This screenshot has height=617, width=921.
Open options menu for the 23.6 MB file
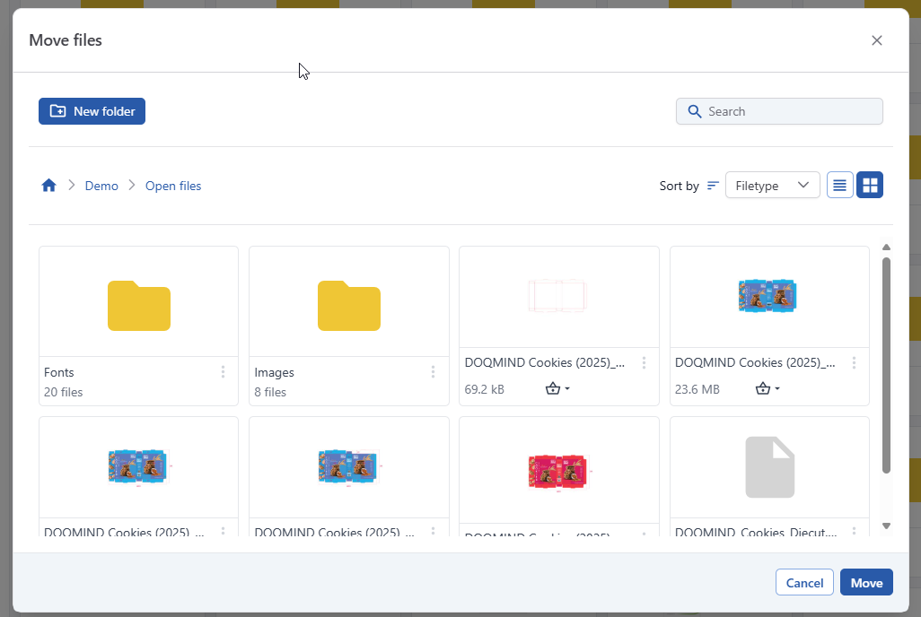(x=854, y=363)
